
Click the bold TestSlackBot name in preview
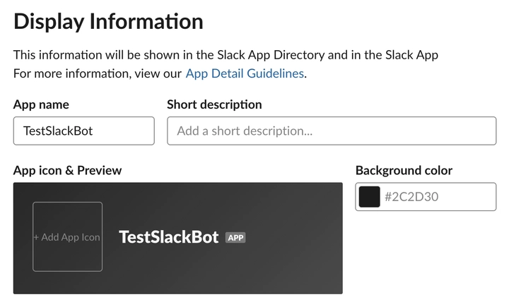[168, 237]
